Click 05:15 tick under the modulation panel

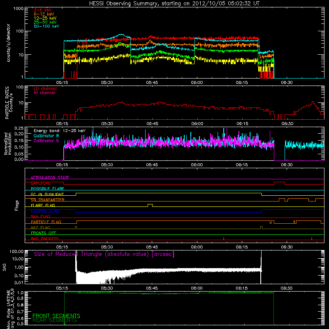tap(62, 165)
